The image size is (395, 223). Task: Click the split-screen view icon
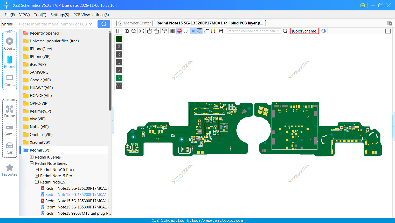click(x=119, y=31)
